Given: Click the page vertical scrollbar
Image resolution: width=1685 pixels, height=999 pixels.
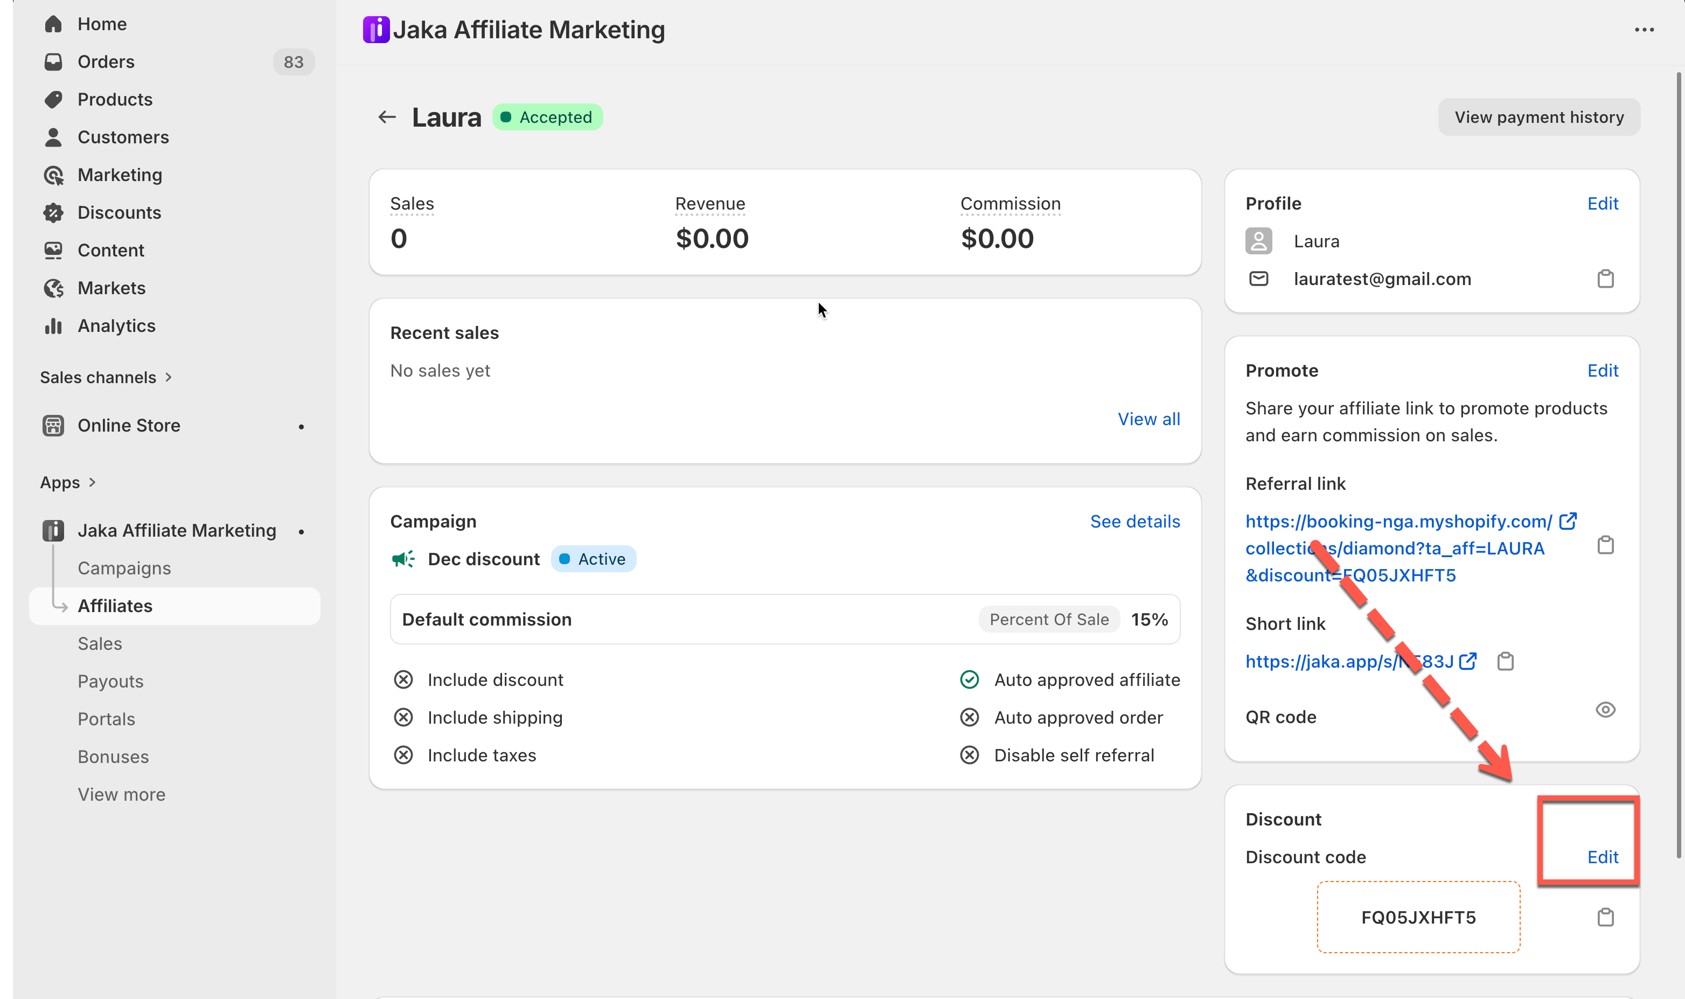Looking at the screenshot, I should click(x=1679, y=464).
